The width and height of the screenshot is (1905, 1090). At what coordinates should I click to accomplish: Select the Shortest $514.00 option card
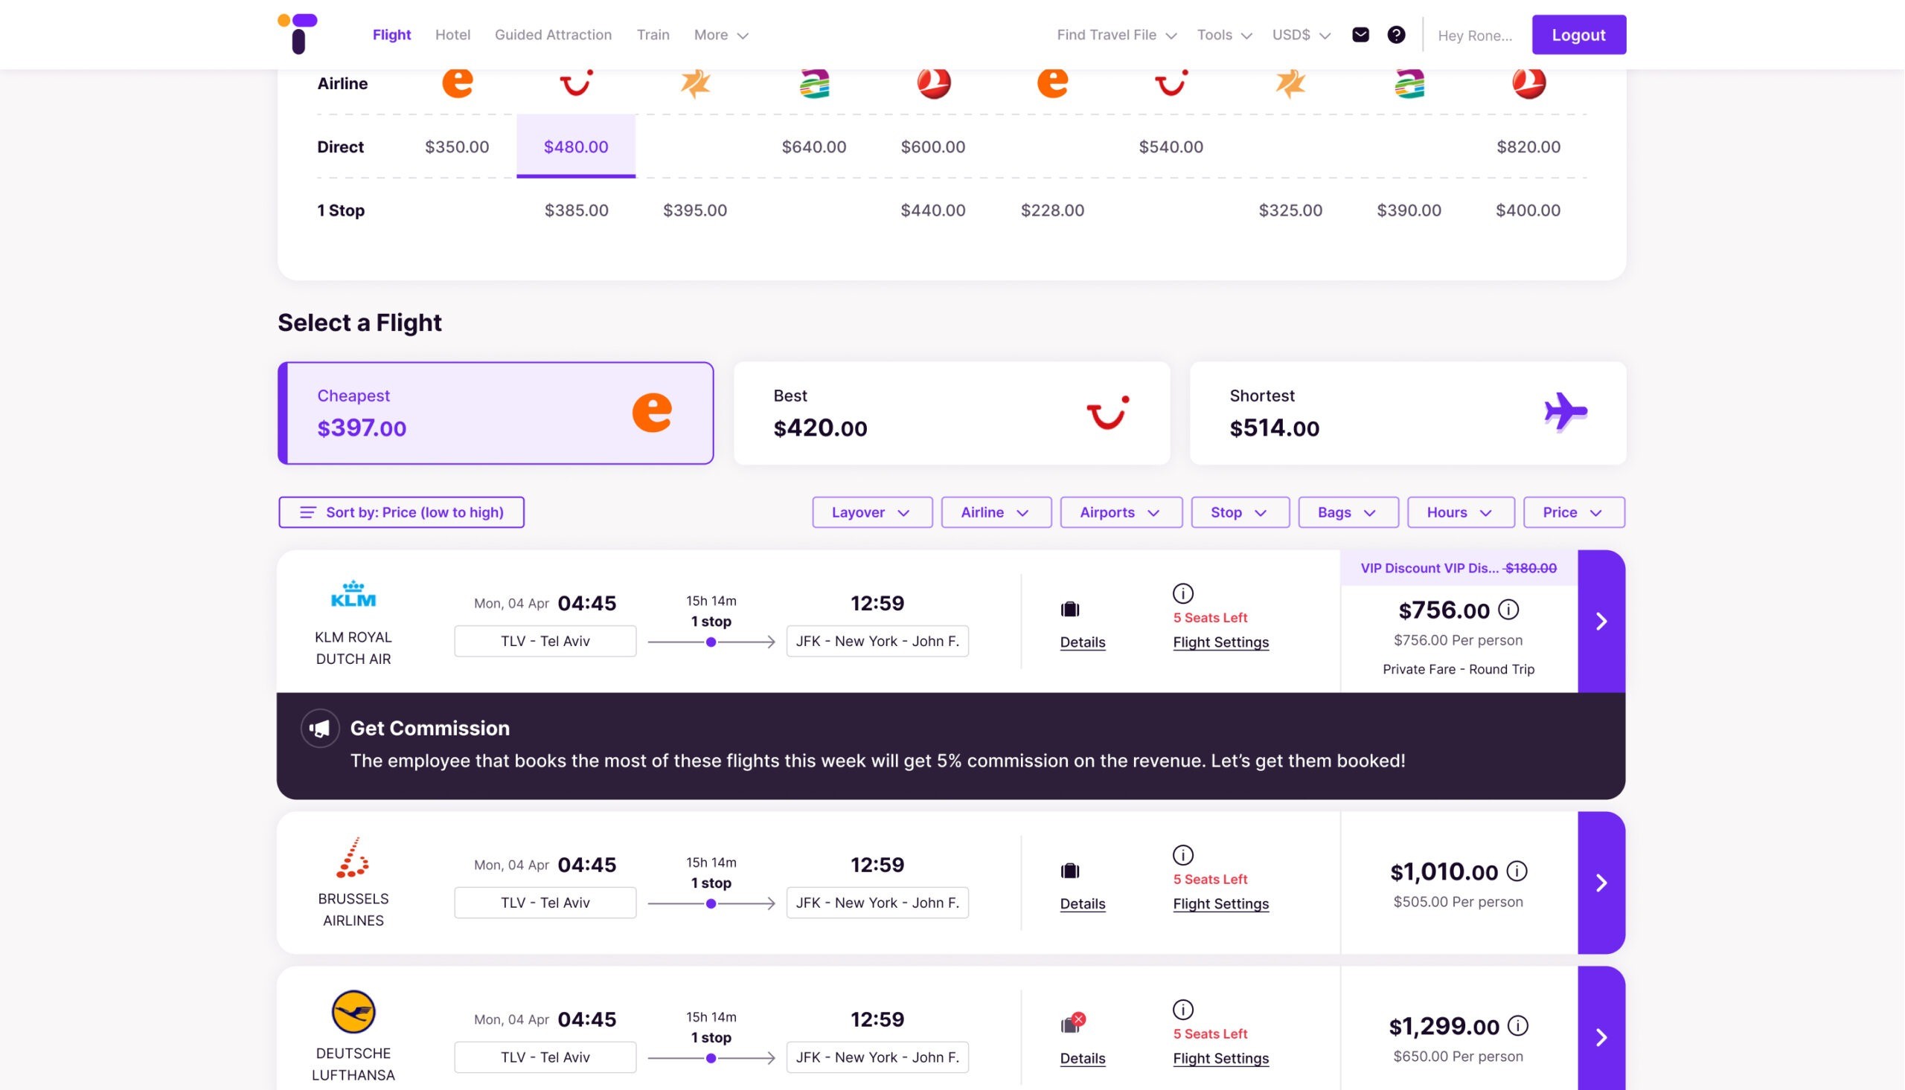pos(1407,413)
